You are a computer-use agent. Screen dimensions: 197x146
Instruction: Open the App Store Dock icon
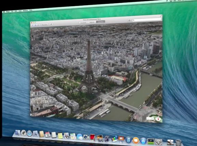(x=143, y=141)
